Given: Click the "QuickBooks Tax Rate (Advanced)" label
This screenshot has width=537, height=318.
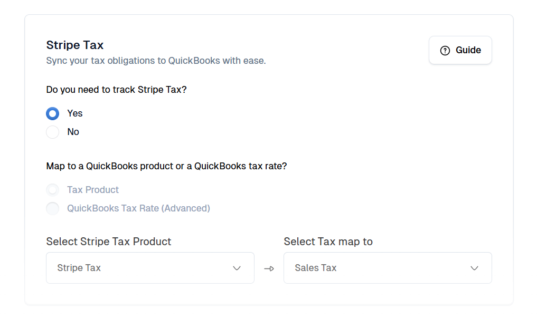Looking at the screenshot, I should tap(138, 208).
